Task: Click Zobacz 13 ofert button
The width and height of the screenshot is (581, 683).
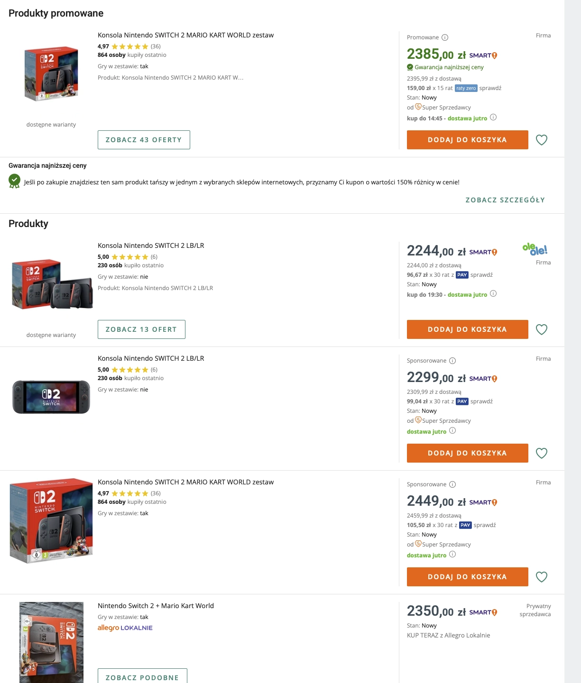Action: coord(141,329)
